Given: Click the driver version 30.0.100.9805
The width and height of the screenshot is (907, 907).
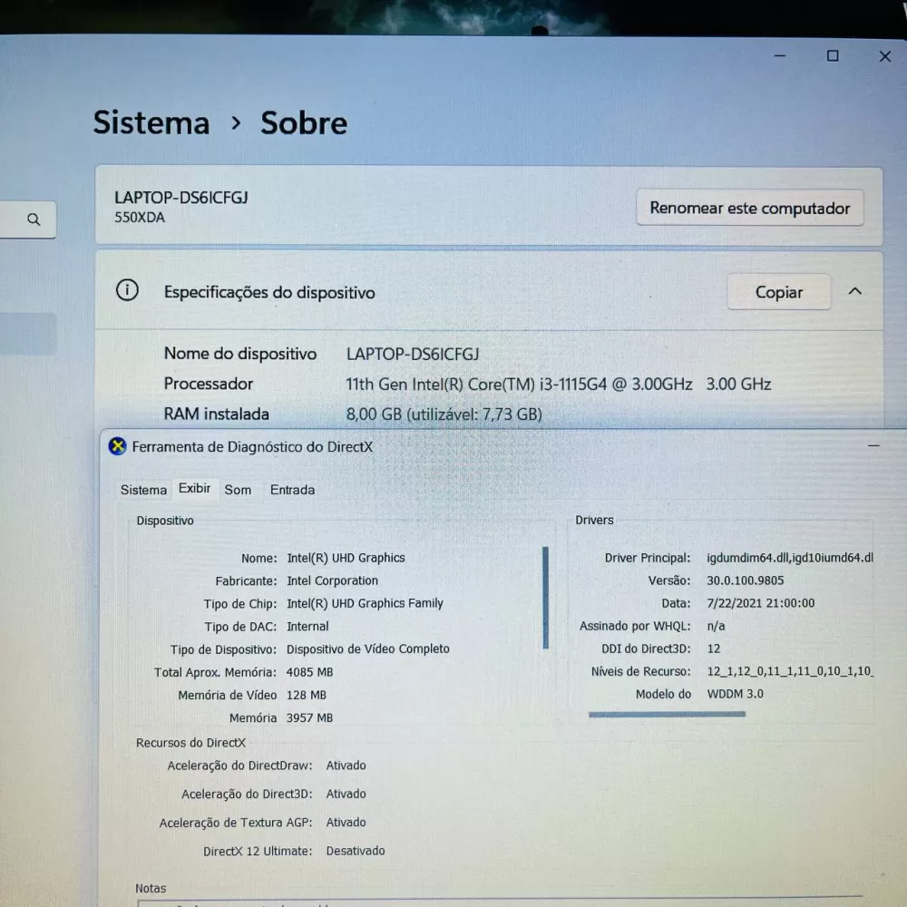Looking at the screenshot, I should 745,580.
